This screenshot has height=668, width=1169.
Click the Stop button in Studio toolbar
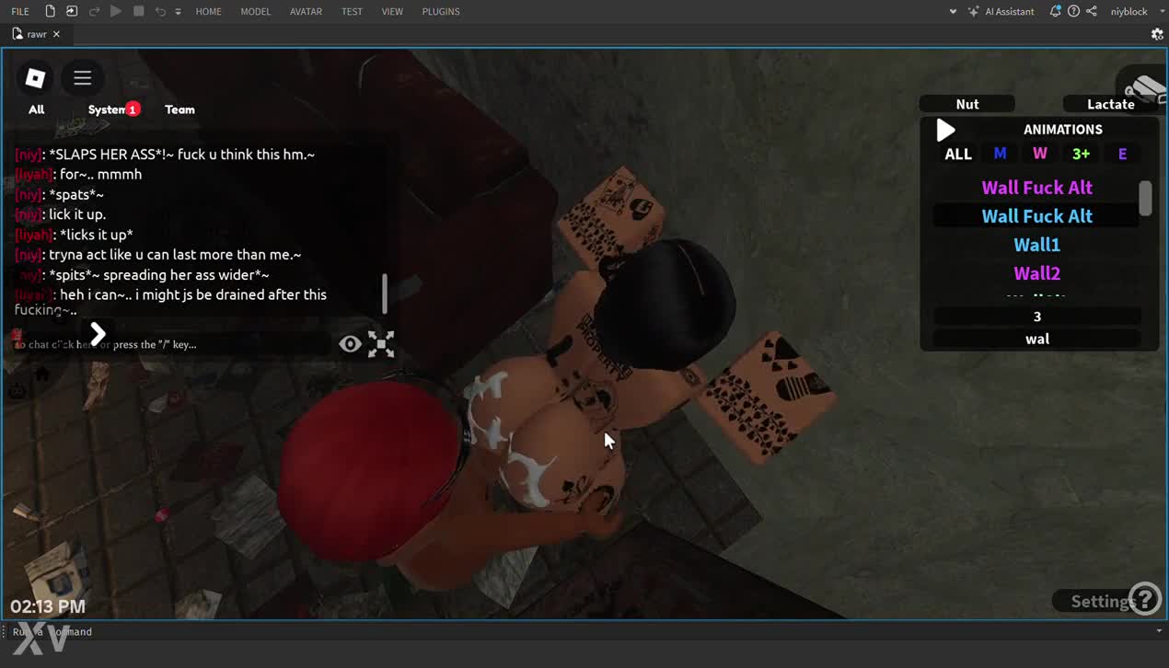[138, 11]
